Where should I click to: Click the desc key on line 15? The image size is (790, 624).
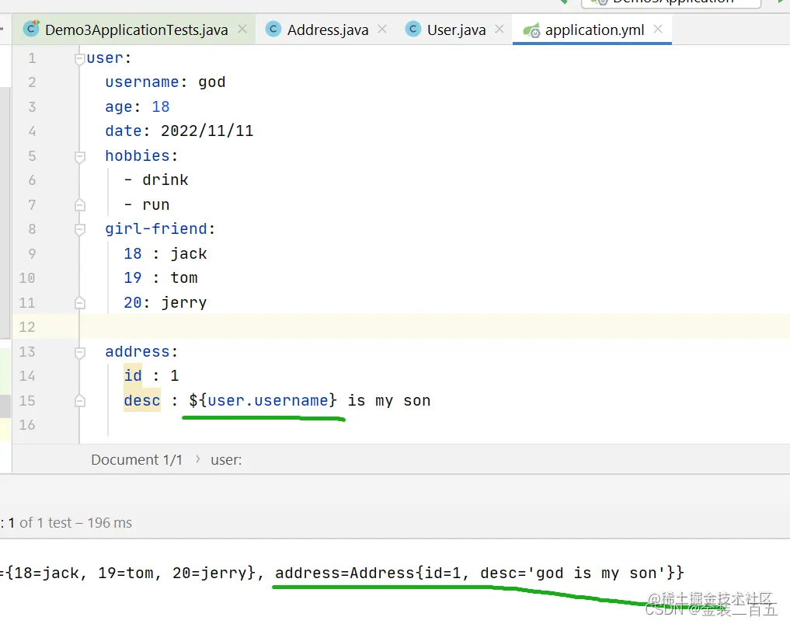click(142, 400)
